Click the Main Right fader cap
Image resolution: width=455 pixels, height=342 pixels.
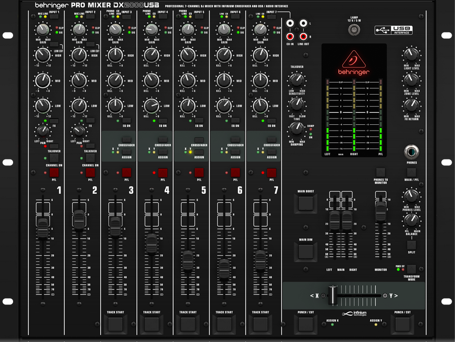pos(347,221)
